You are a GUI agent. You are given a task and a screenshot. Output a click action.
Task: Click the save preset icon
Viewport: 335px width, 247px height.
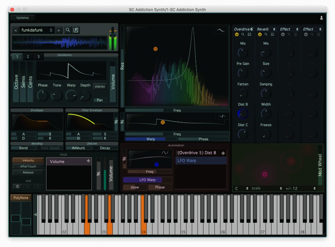point(76,30)
